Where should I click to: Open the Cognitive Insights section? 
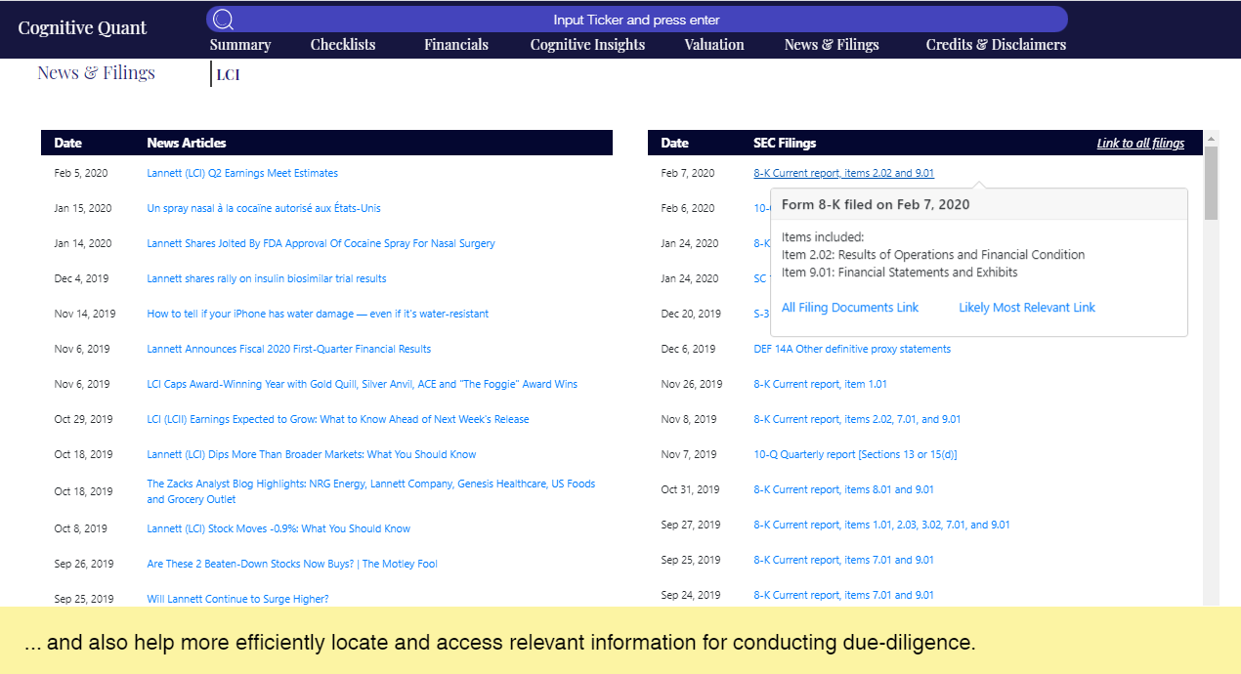click(586, 44)
